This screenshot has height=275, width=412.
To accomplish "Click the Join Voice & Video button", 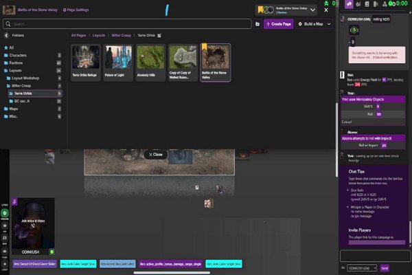I will click(33, 221).
